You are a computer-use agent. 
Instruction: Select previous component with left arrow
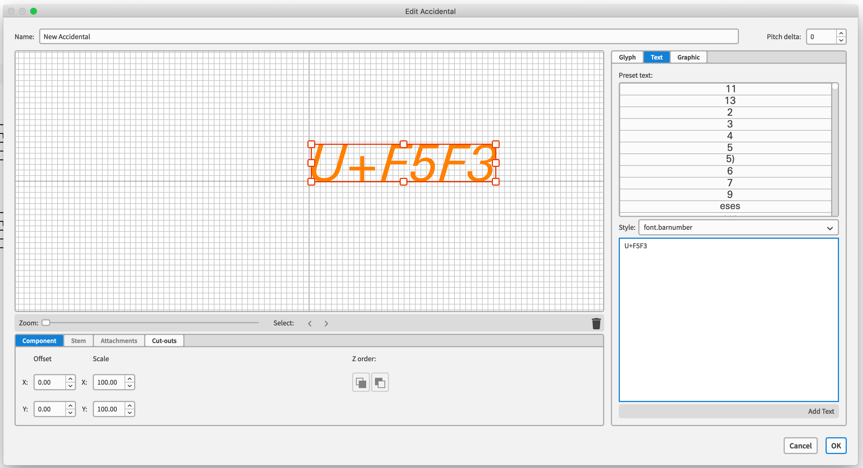pos(310,323)
